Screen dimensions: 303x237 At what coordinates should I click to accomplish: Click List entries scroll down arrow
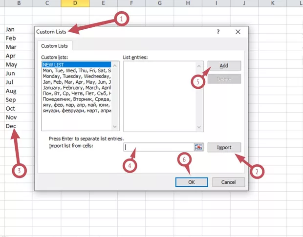tap(199, 127)
